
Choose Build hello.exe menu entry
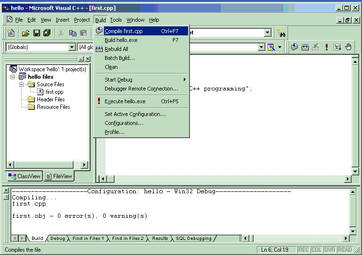(141, 40)
